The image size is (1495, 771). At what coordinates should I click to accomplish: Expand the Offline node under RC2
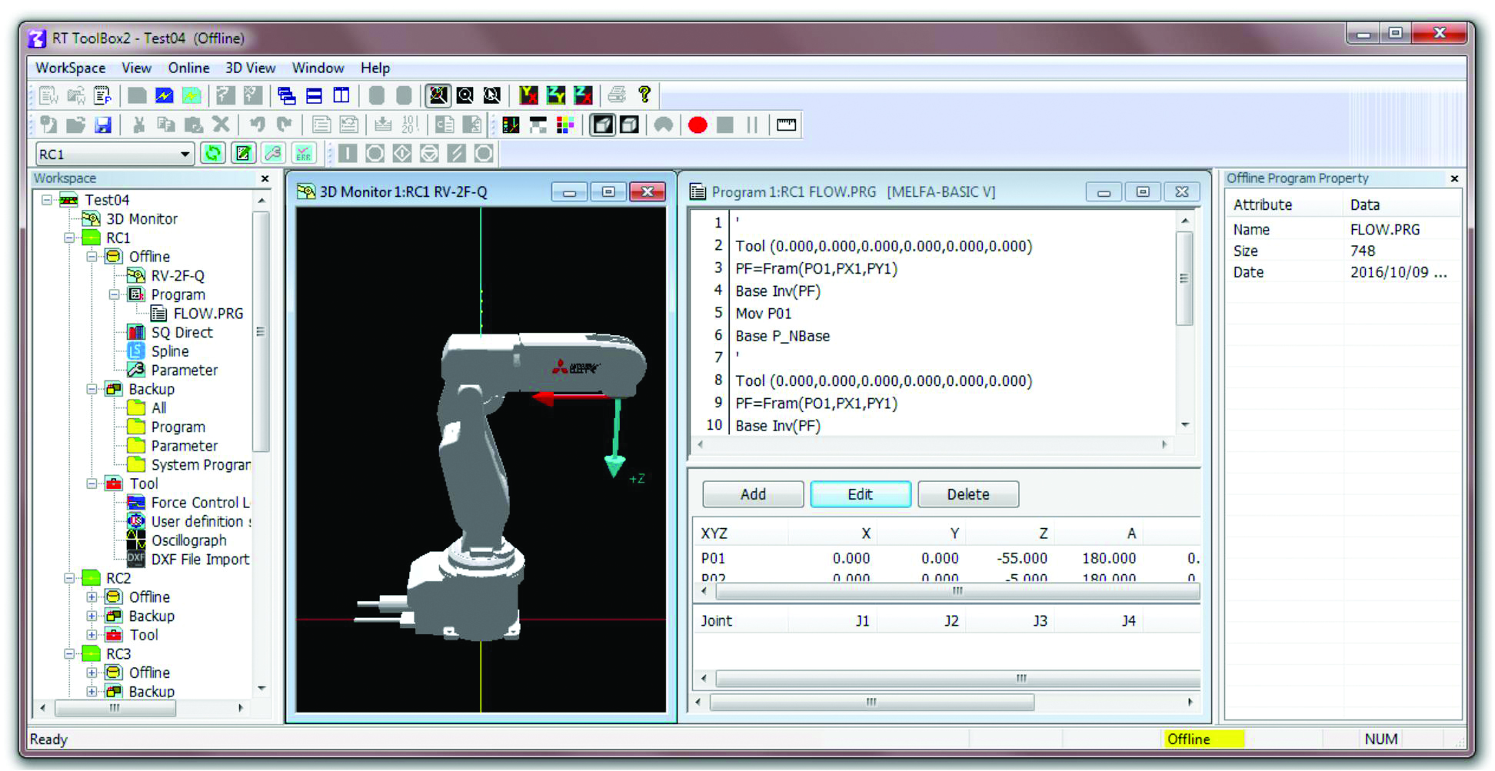[92, 597]
